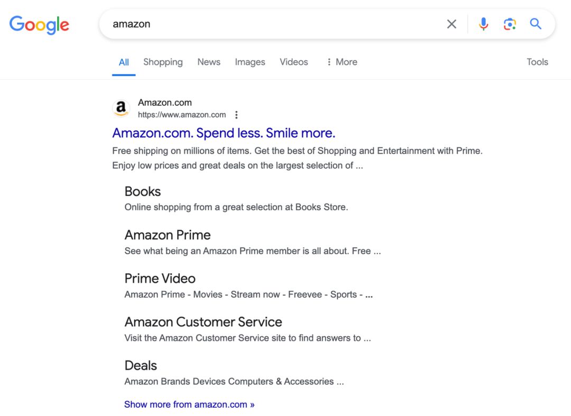This screenshot has height=416, width=571.
Task: Go to the Videos tab
Action: coord(294,62)
